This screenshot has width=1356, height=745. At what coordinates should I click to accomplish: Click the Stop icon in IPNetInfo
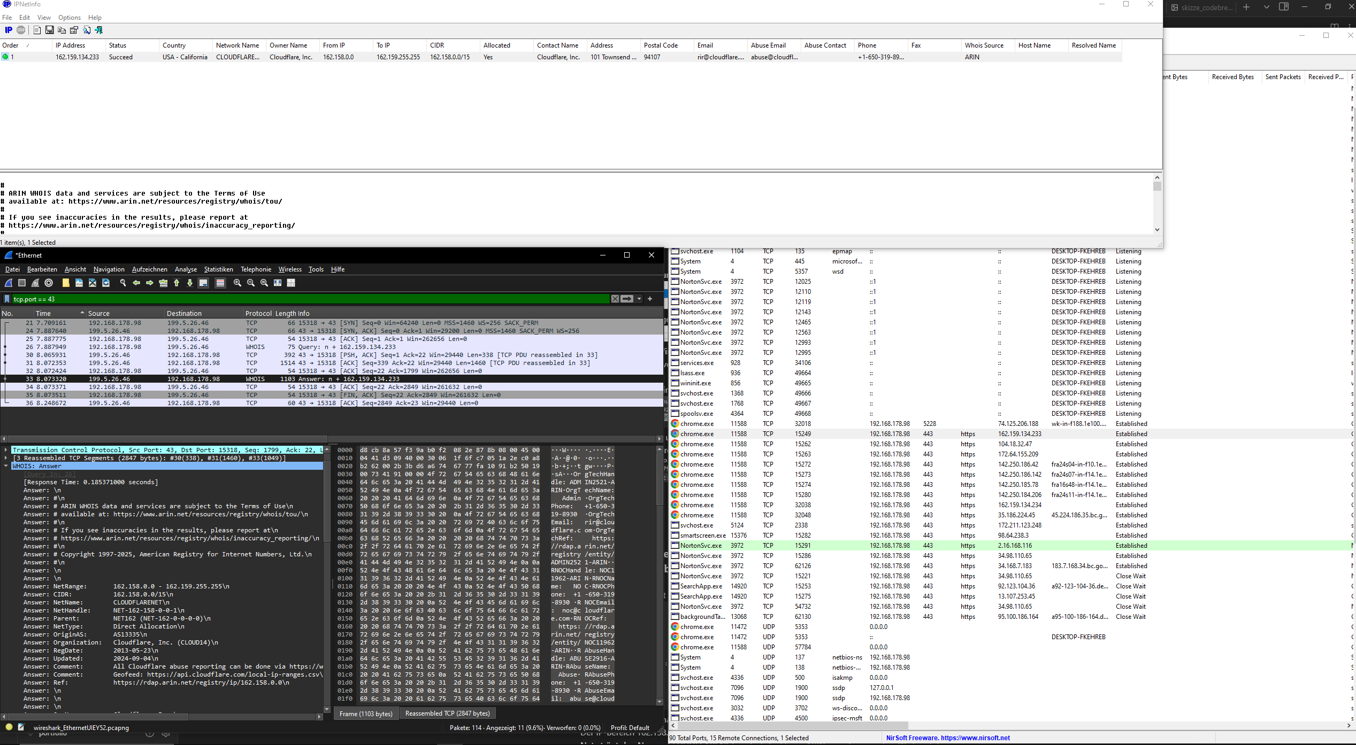pos(21,30)
